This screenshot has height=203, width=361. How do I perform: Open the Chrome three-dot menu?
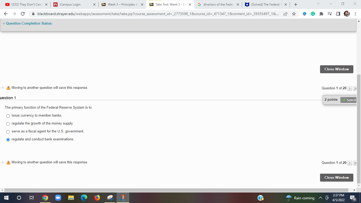(x=355, y=13)
